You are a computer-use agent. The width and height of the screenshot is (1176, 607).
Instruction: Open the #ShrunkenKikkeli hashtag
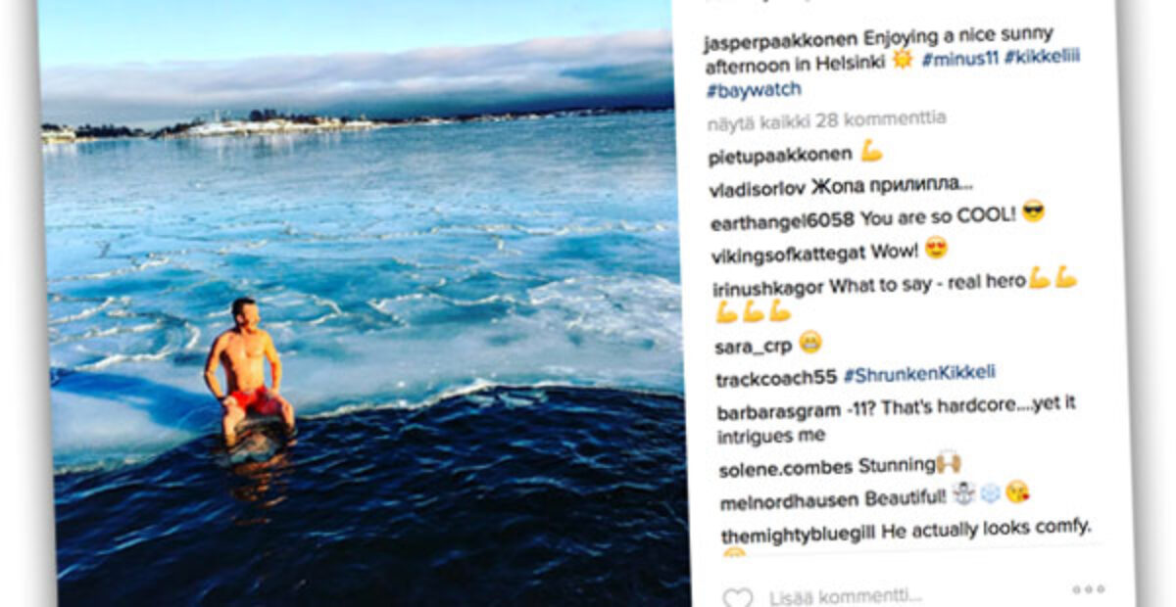click(x=919, y=374)
